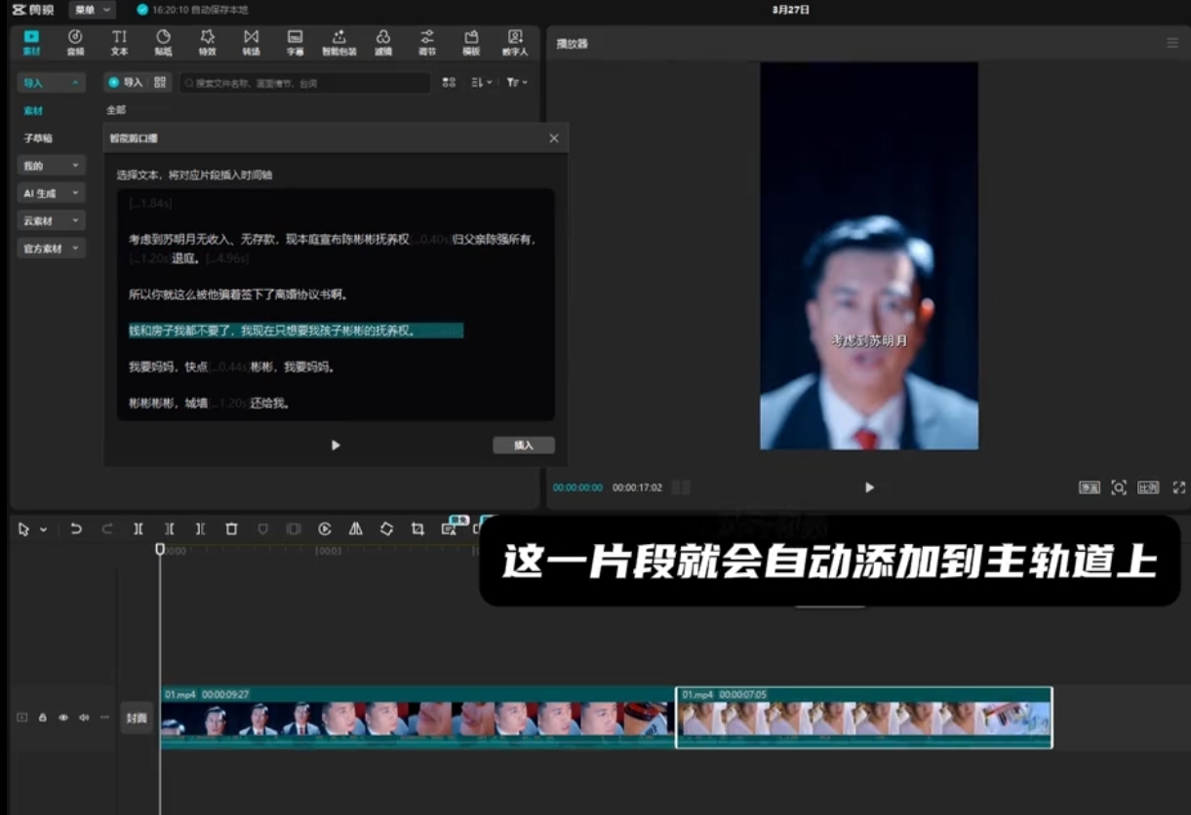The width and height of the screenshot is (1191, 815).
Task: Click the 封面 cover button on the track
Action: click(x=136, y=718)
